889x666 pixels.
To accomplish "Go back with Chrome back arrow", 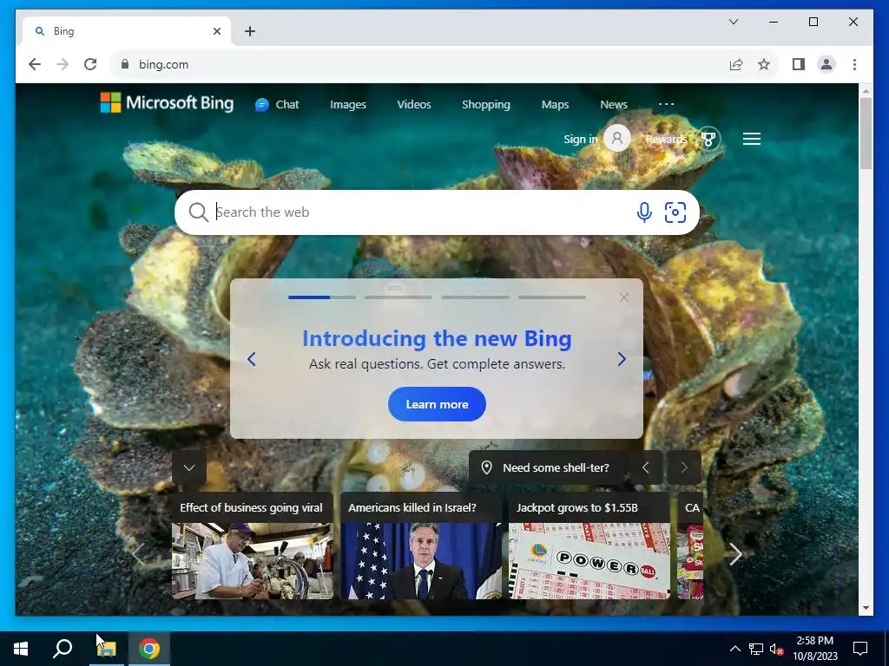I will [35, 64].
